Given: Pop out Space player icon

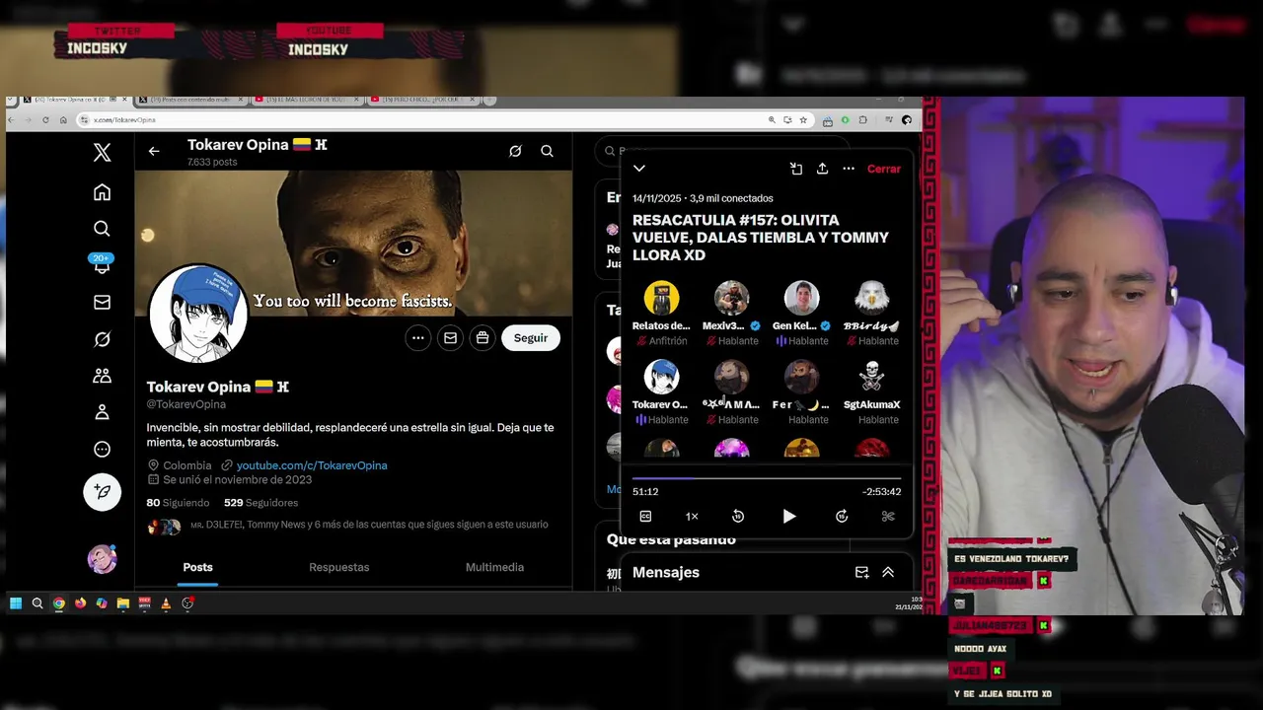Looking at the screenshot, I should coord(796,169).
